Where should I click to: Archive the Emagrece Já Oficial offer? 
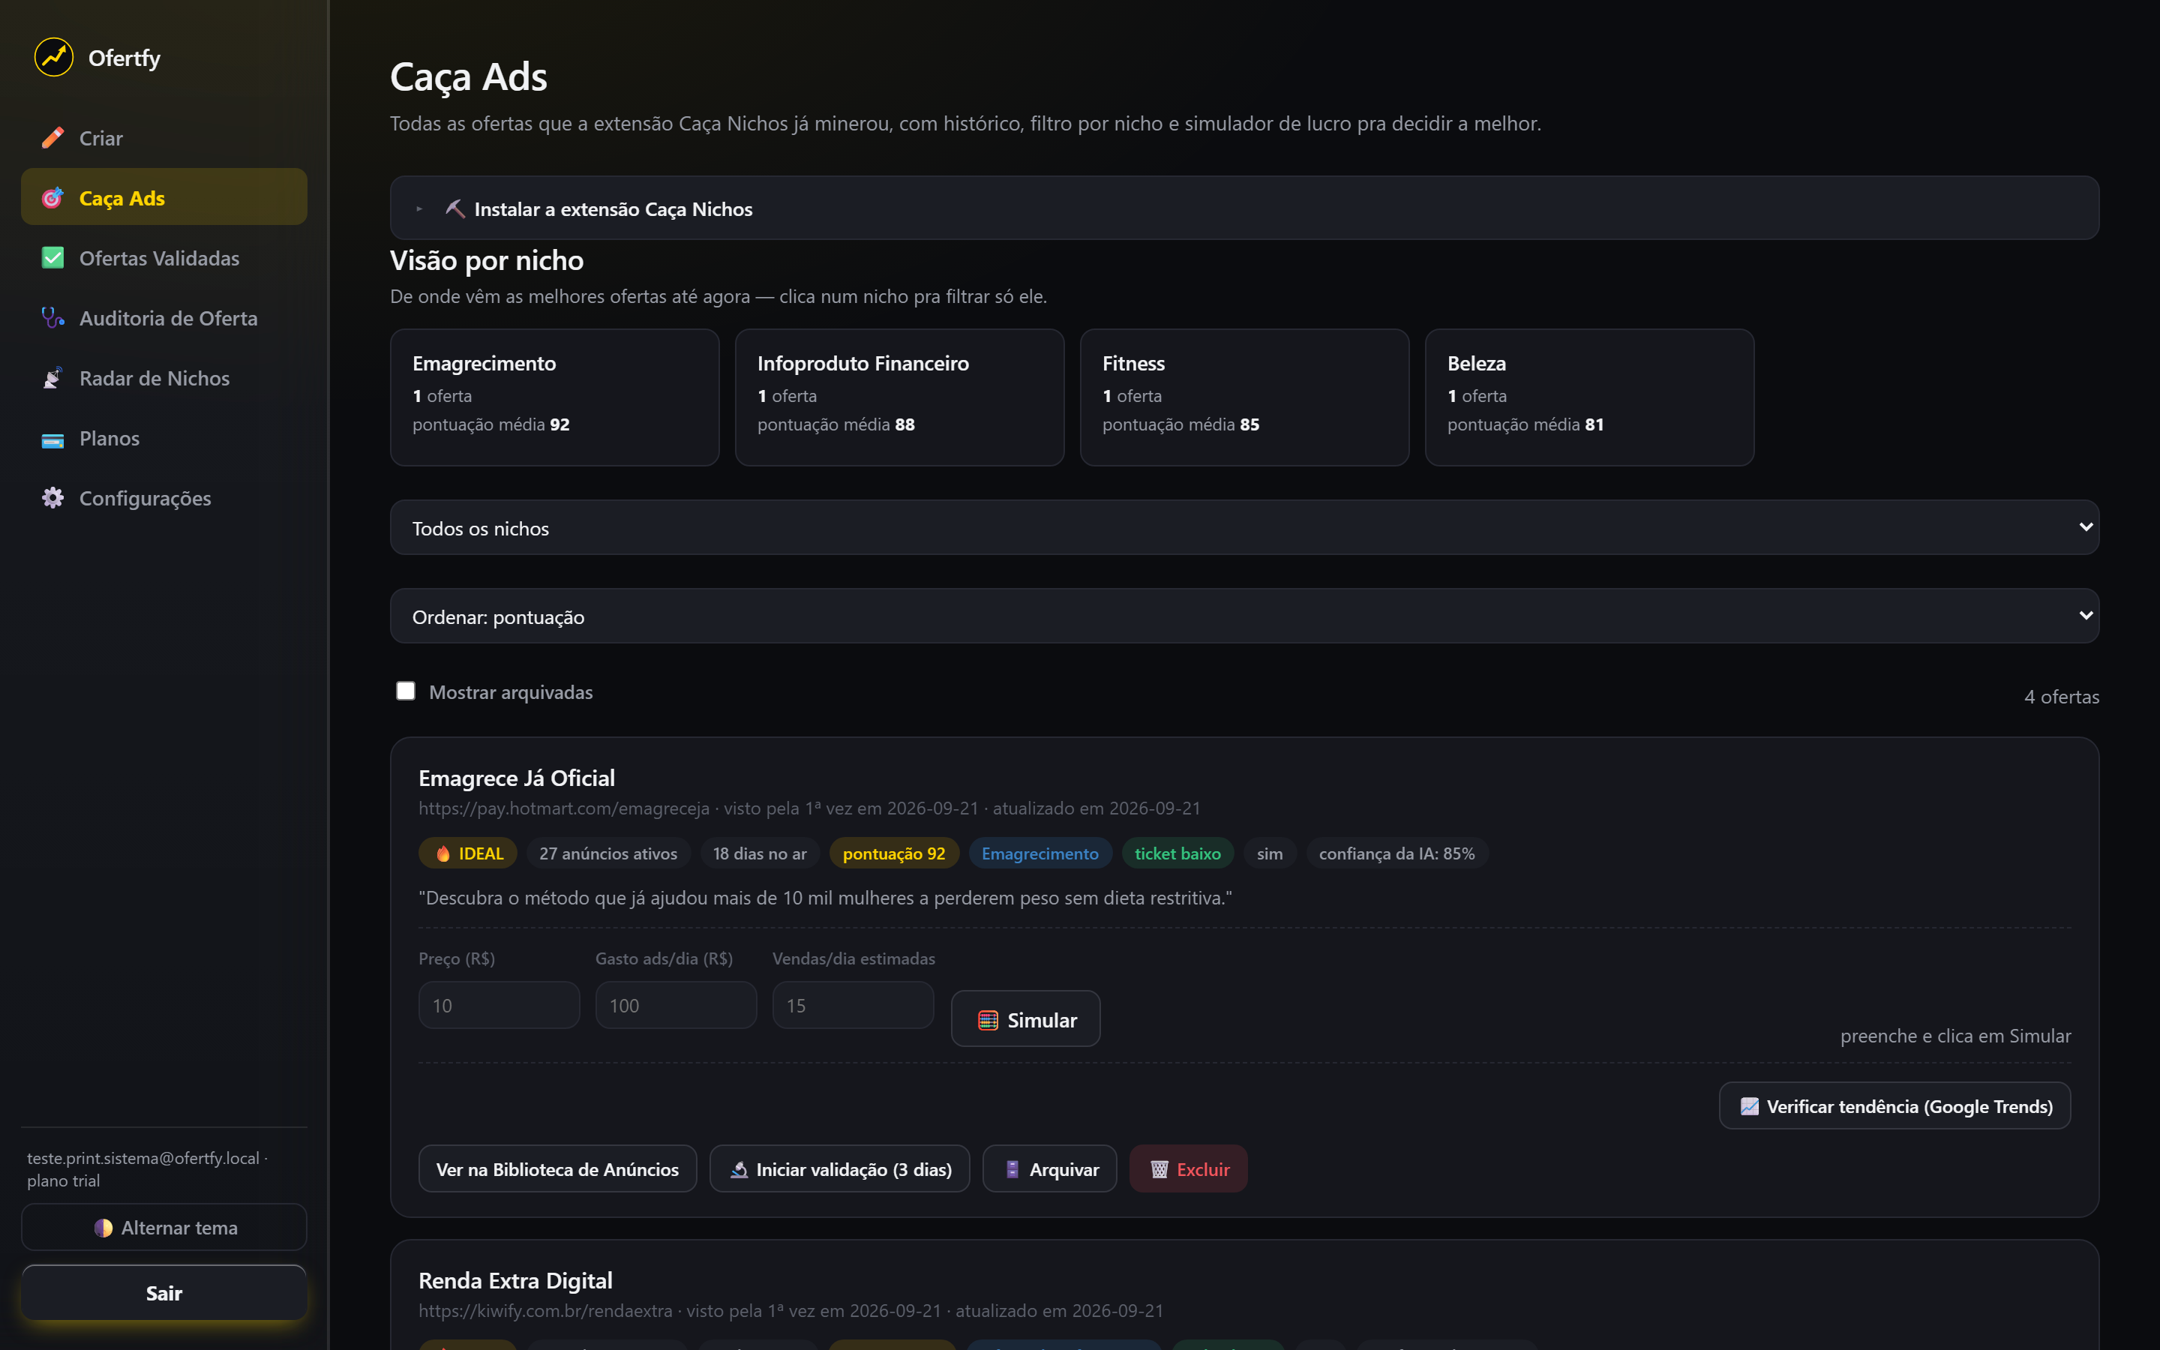click(x=1050, y=1168)
